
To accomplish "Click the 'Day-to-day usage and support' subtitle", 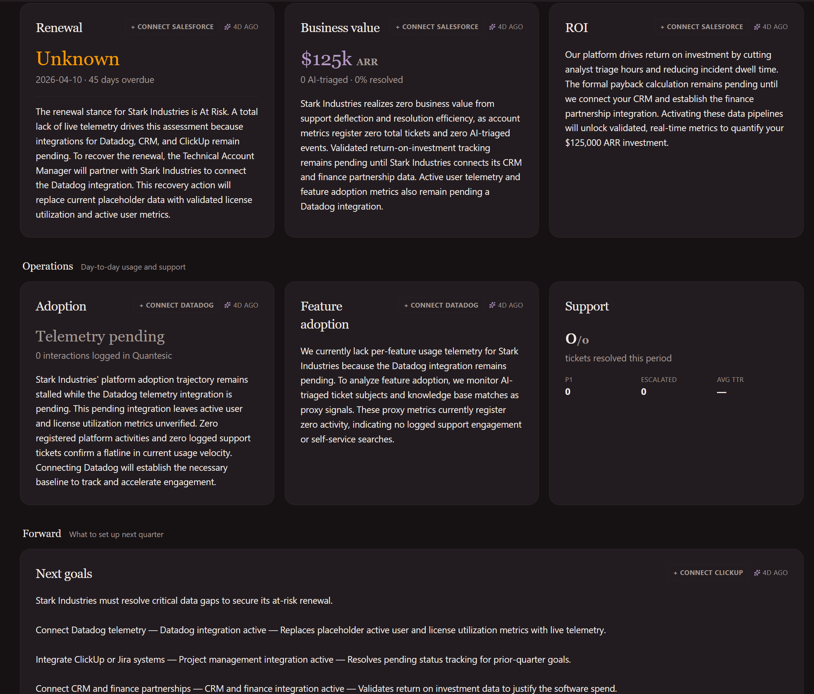I will click(133, 267).
